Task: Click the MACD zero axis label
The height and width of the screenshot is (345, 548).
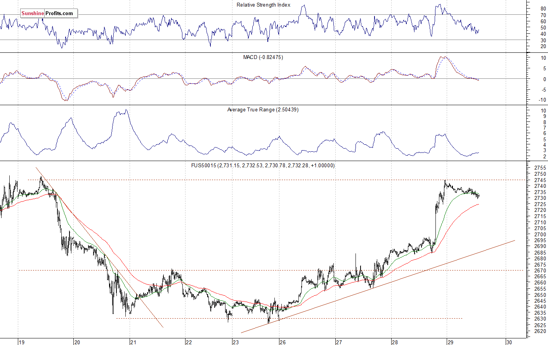Action: tap(545, 79)
